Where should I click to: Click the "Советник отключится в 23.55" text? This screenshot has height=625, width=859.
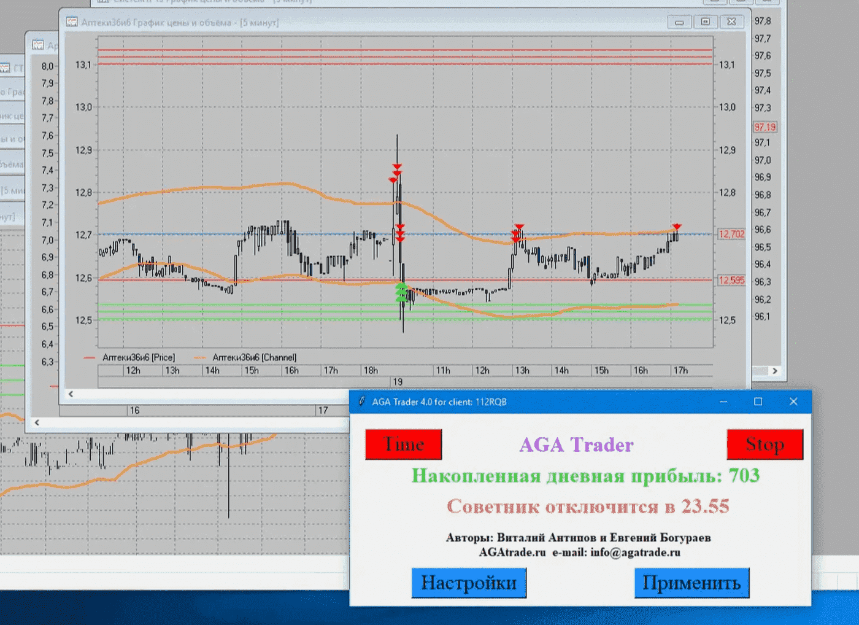(588, 507)
